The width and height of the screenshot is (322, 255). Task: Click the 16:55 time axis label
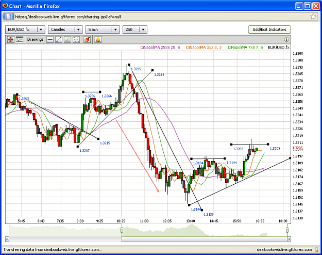tap(260, 221)
